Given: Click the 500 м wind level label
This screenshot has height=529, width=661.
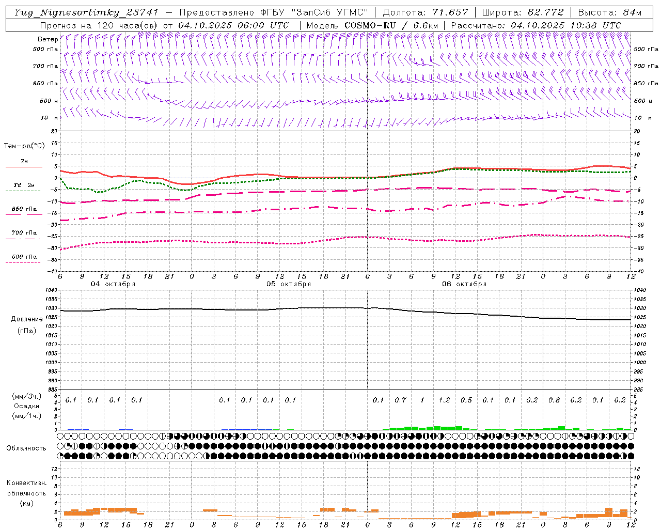Looking at the screenshot, I should coord(49,101).
